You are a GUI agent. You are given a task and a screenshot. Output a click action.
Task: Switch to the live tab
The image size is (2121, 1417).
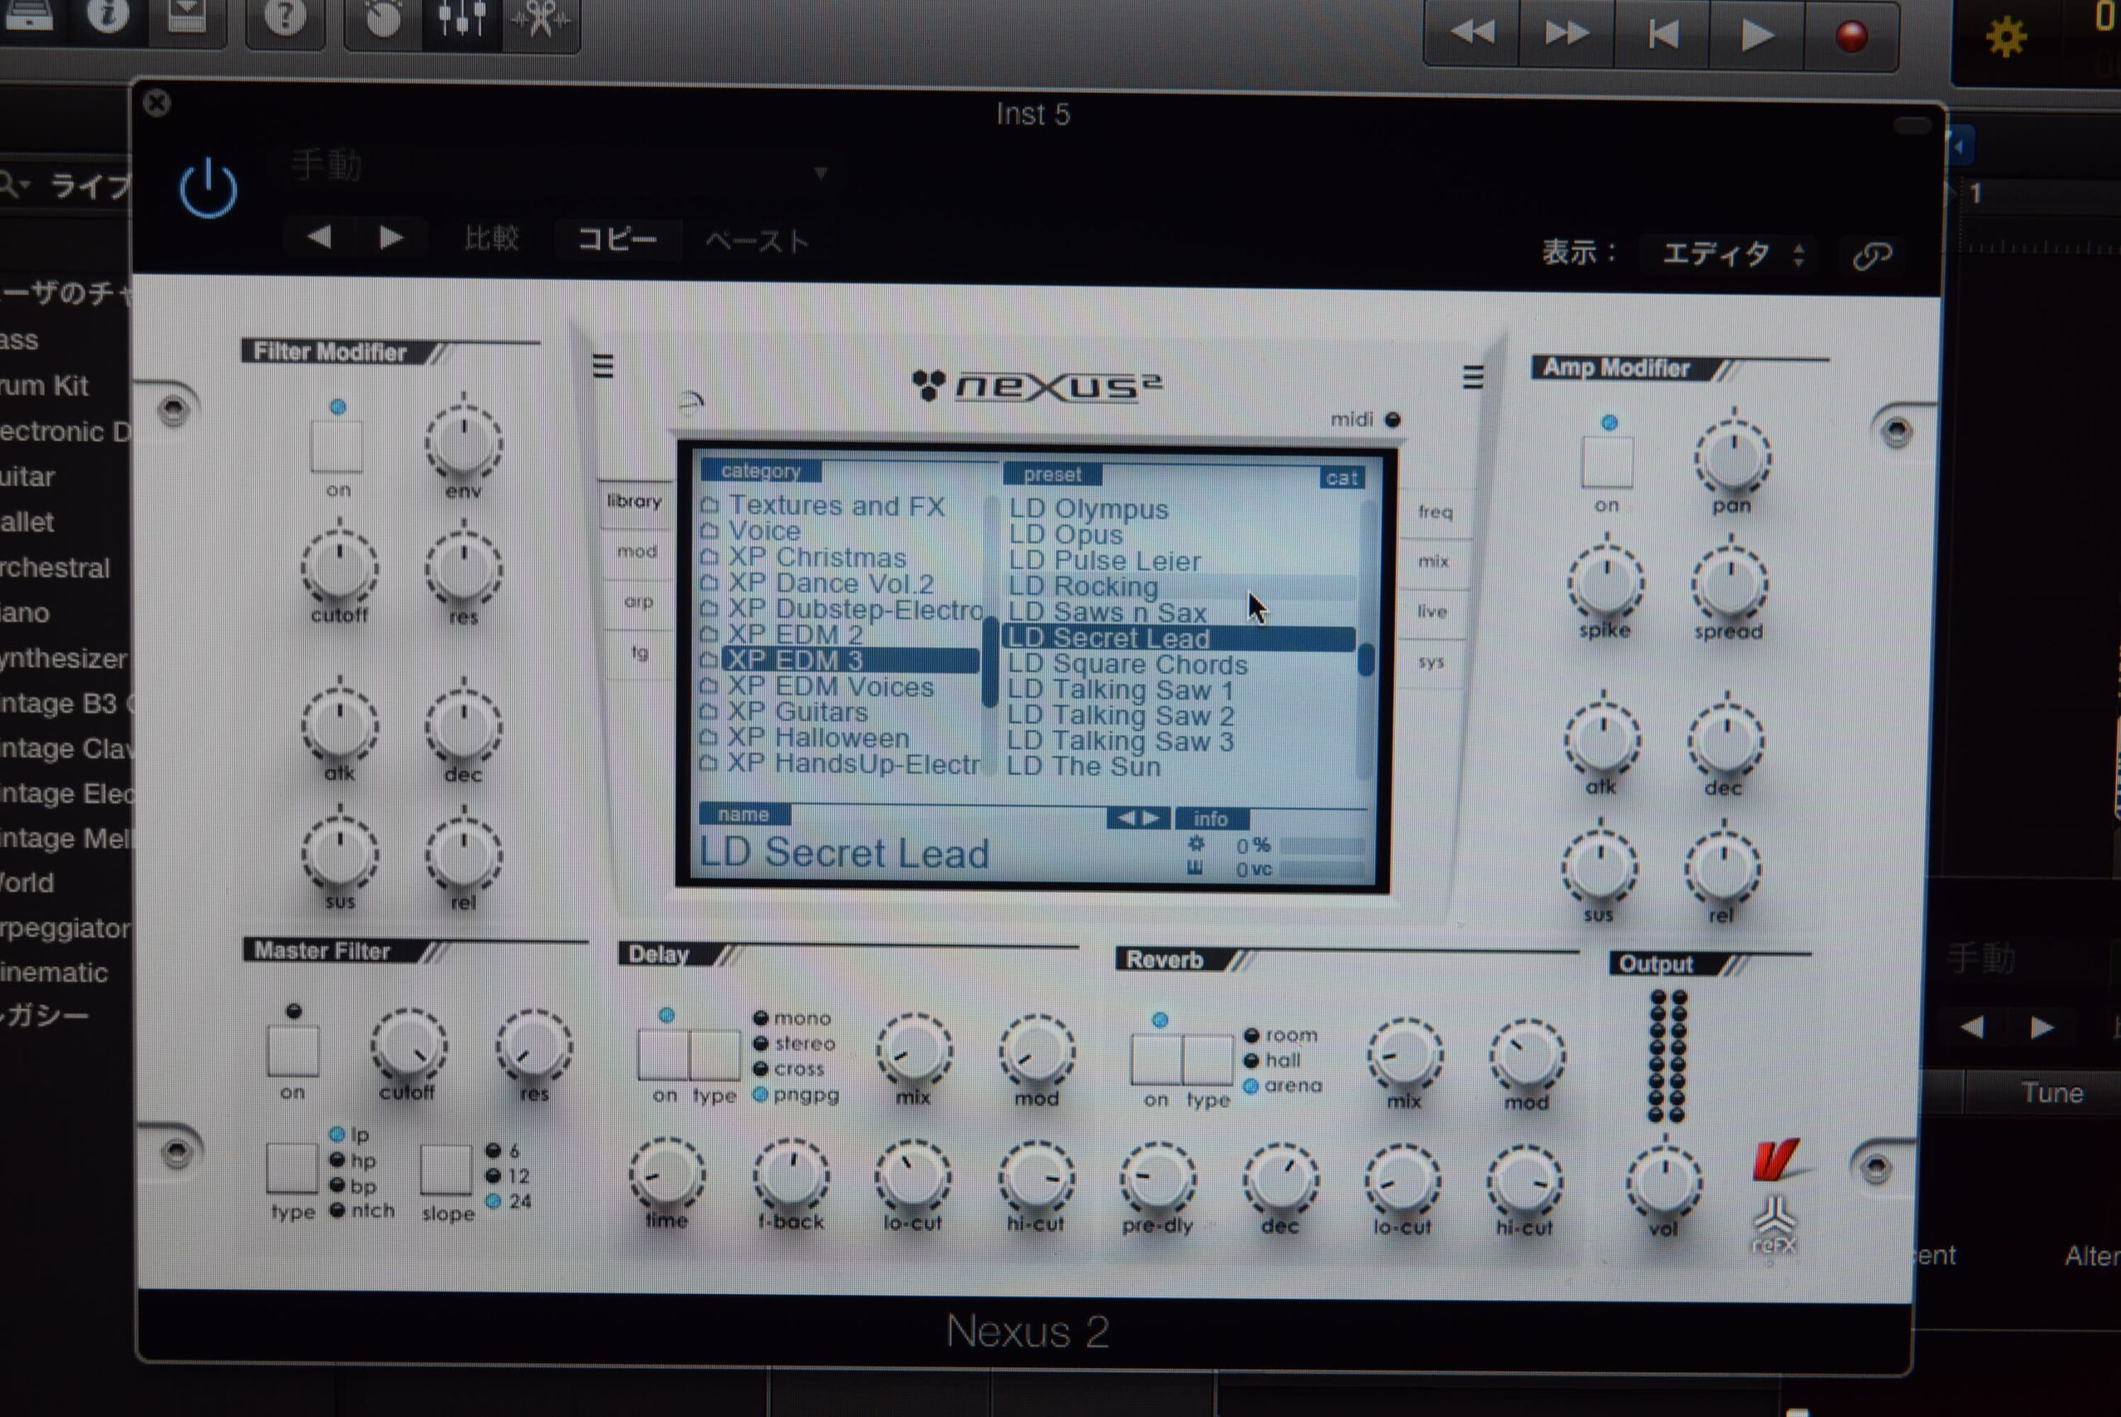(x=1432, y=612)
